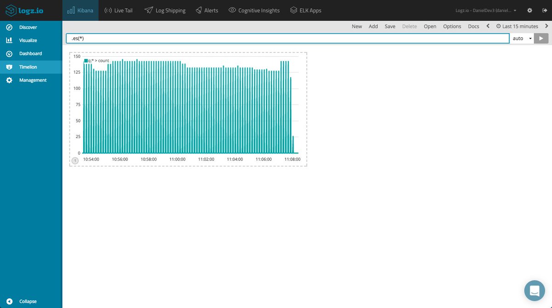
Task: Go to Dashboard in the sidebar
Action: (x=30, y=54)
